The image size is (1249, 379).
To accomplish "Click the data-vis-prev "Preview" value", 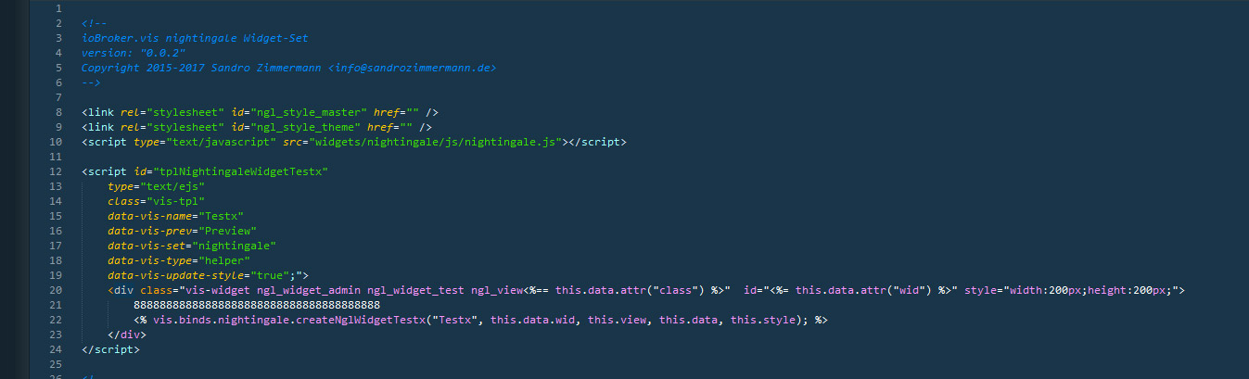I will click(x=221, y=231).
